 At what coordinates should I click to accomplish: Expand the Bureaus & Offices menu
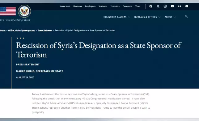[x=147, y=17]
